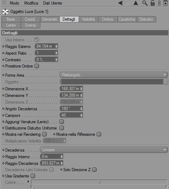Image resolution: width=169 pixels, height=189 pixels.
Task: Switch to the Generale tab
Action: tap(50, 19)
